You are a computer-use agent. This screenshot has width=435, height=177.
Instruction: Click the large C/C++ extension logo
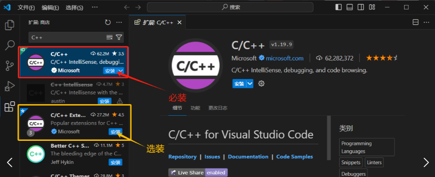click(x=195, y=66)
